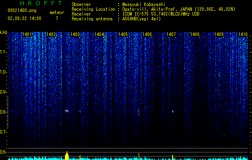Click the 1407 time marker
Screen dimensions: 252x160
tap(171, 34)
